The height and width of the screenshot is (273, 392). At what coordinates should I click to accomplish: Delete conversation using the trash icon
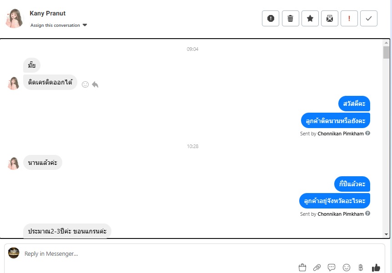(290, 19)
